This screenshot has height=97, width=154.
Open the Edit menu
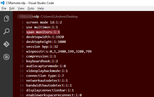pos(12,8)
